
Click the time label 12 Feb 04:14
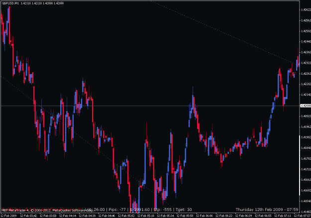[68, 216]
